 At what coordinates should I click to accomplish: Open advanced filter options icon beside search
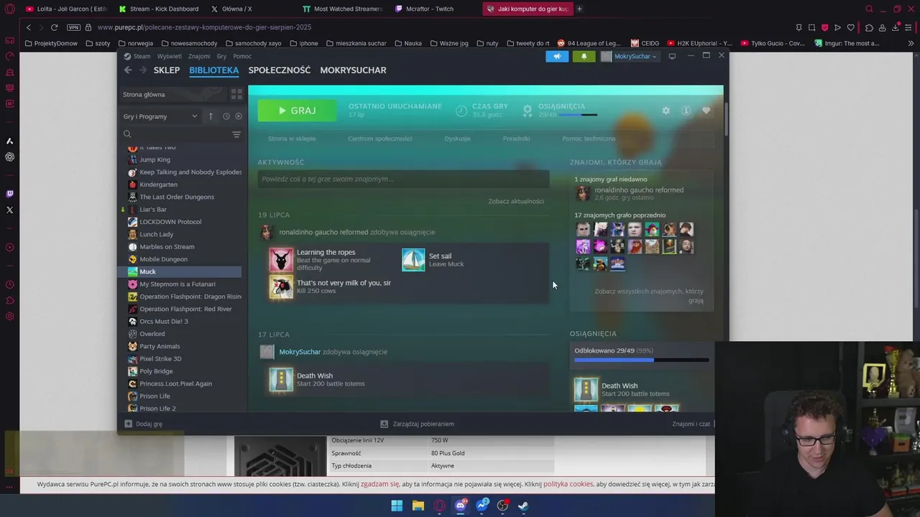click(236, 134)
